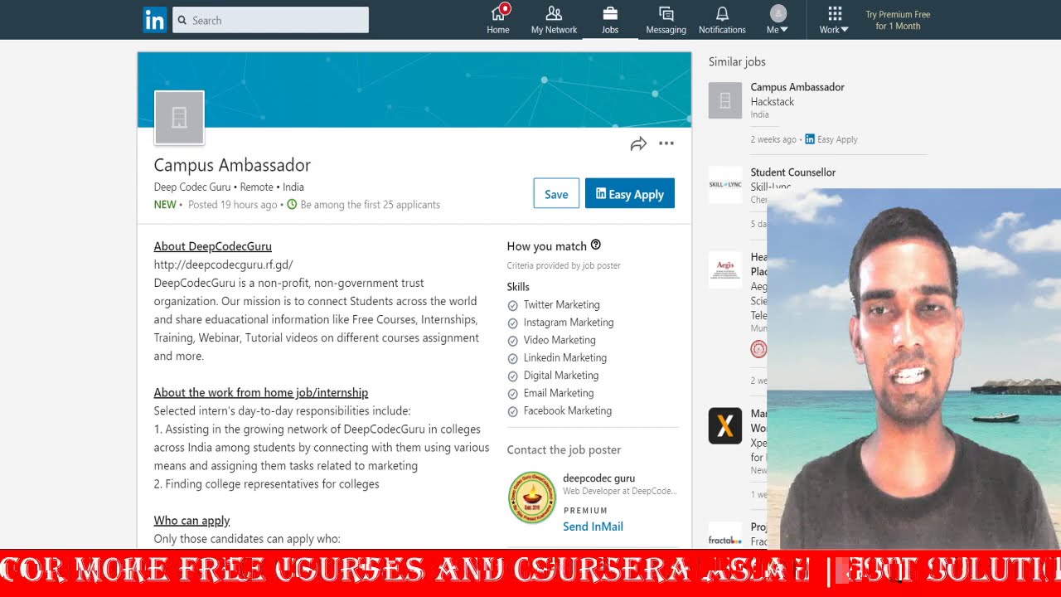Click 'Contact the job poster' heading
The image size is (1061, 597).
pos(564,449)
